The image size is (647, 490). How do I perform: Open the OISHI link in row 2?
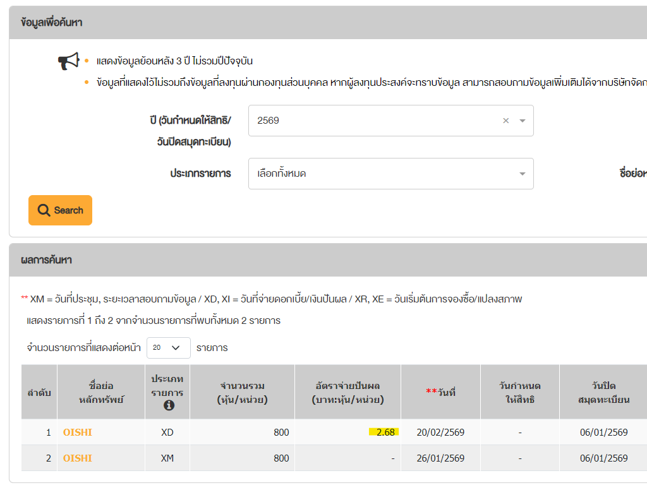[78, 458]
